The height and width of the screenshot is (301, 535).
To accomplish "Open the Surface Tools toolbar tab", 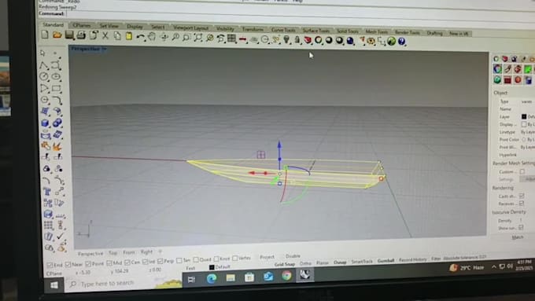I will coord(316,31).
